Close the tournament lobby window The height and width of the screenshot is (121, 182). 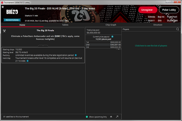(x=178, y=2)
